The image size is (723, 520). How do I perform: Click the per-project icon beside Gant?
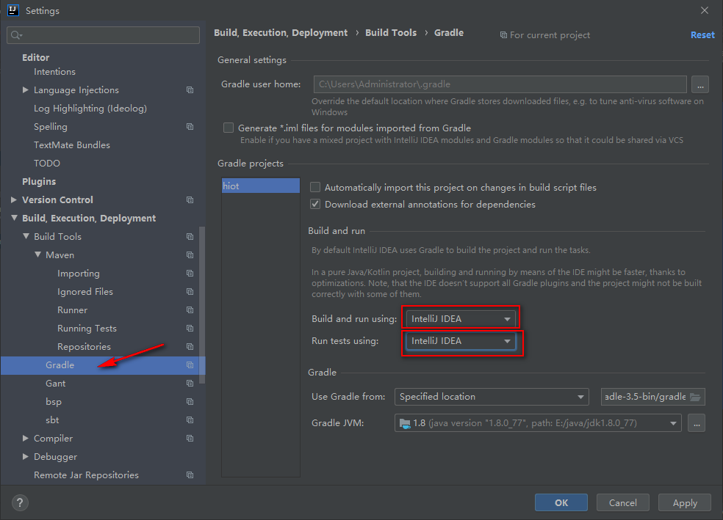190,384
